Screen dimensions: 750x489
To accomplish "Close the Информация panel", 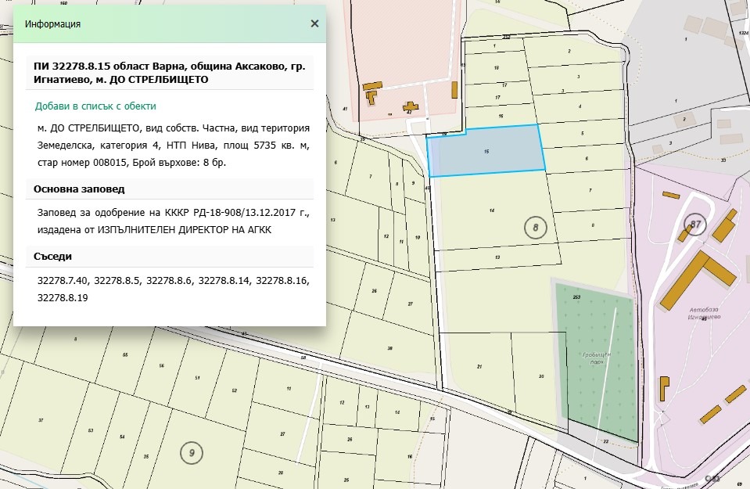I will (x=314, y=23).
